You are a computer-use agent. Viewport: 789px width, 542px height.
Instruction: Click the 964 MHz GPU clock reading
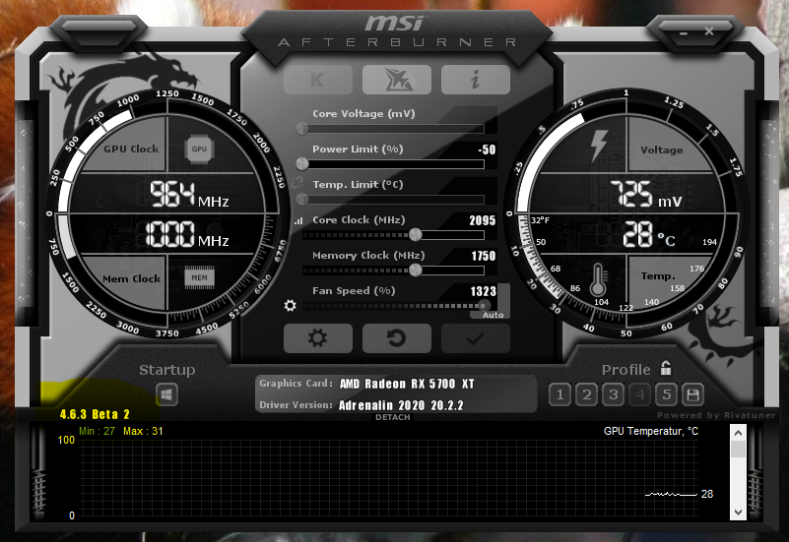189,195
